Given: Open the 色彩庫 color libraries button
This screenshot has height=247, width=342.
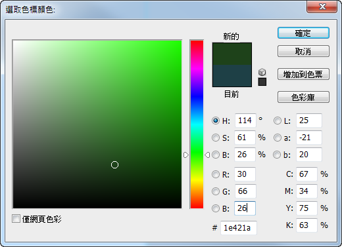Looking at the screenshot, I should tap(303, 97).
